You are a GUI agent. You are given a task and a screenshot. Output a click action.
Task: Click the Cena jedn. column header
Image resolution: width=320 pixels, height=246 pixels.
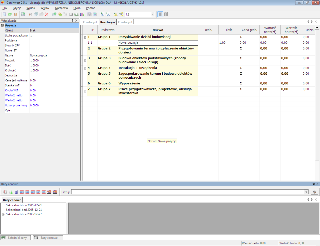[249, 30]
